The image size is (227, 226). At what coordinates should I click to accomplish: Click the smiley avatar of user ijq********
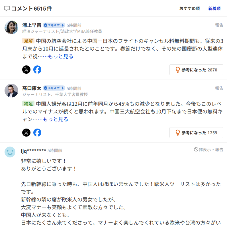coord(10,152)
